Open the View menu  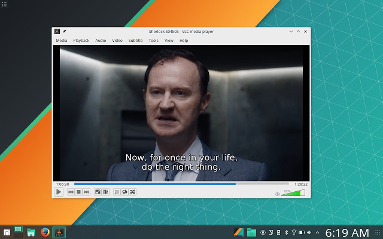[169, 41]
